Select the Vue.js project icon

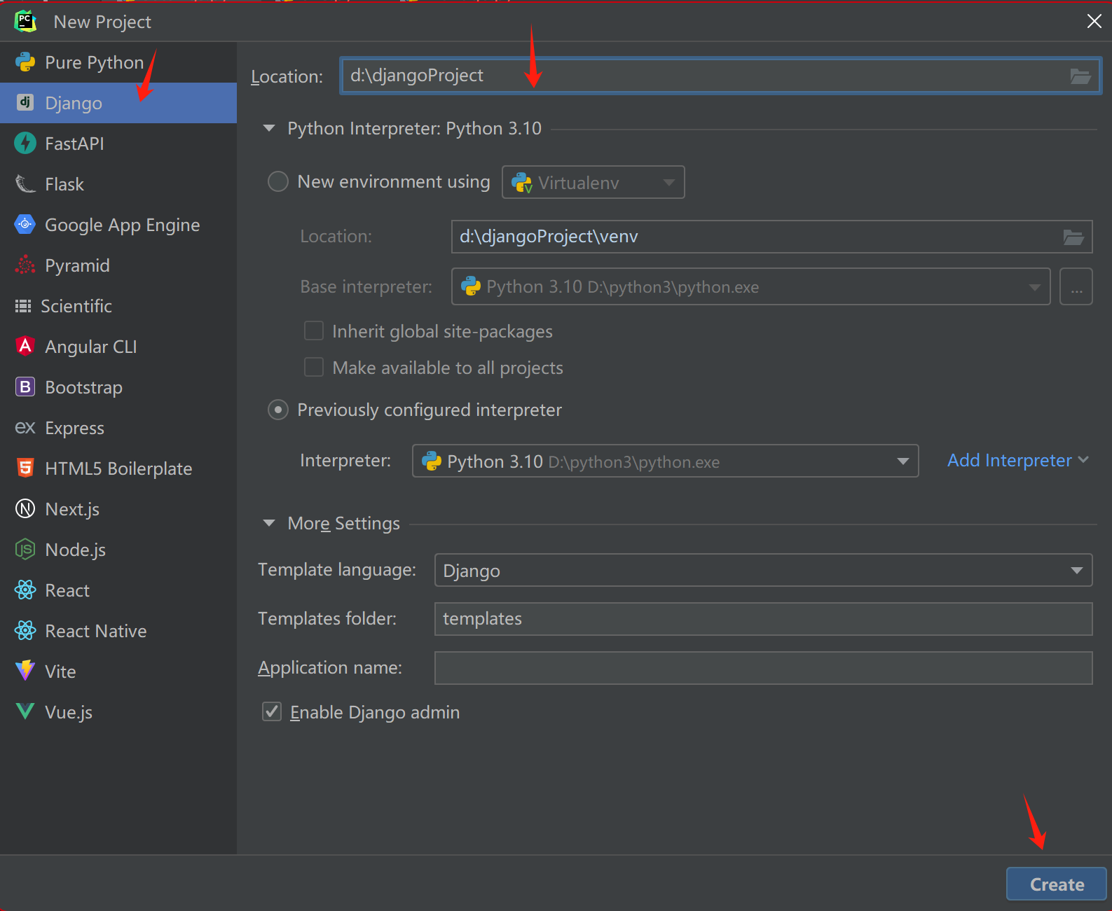coord(25,712)
